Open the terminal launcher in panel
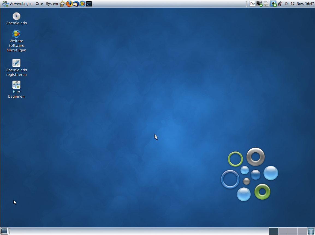315x235 pixels. (89, 4)
